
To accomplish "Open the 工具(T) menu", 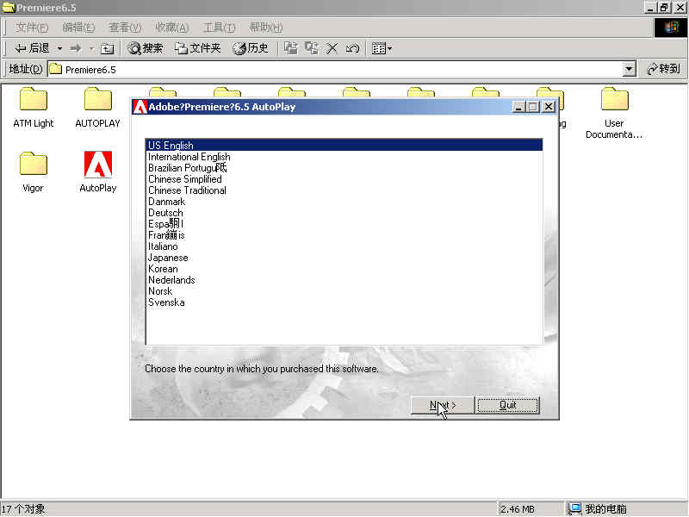I will 219,28.
